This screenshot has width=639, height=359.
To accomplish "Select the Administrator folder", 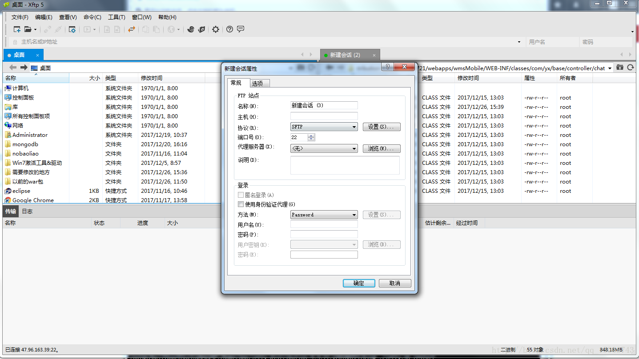I will (x=26, y=135).
